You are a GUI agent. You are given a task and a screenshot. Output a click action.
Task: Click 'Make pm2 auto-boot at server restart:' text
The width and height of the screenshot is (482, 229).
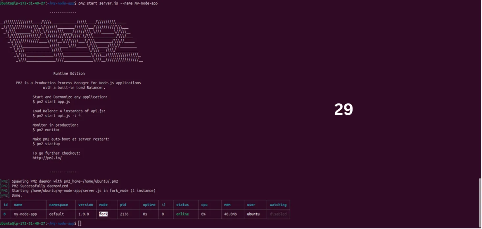coord(71,139)
